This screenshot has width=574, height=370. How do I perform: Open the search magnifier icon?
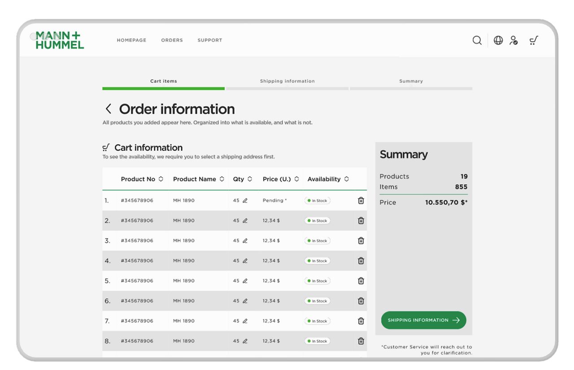point(477,40)
